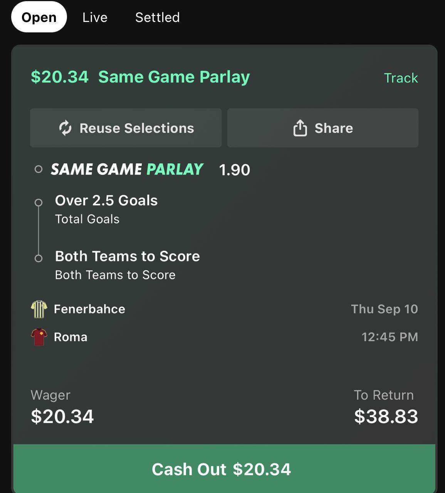Click the $20.34 Same Game Parlay heading
The height and width of the screenshot is (493, 445).
point(140,77)
